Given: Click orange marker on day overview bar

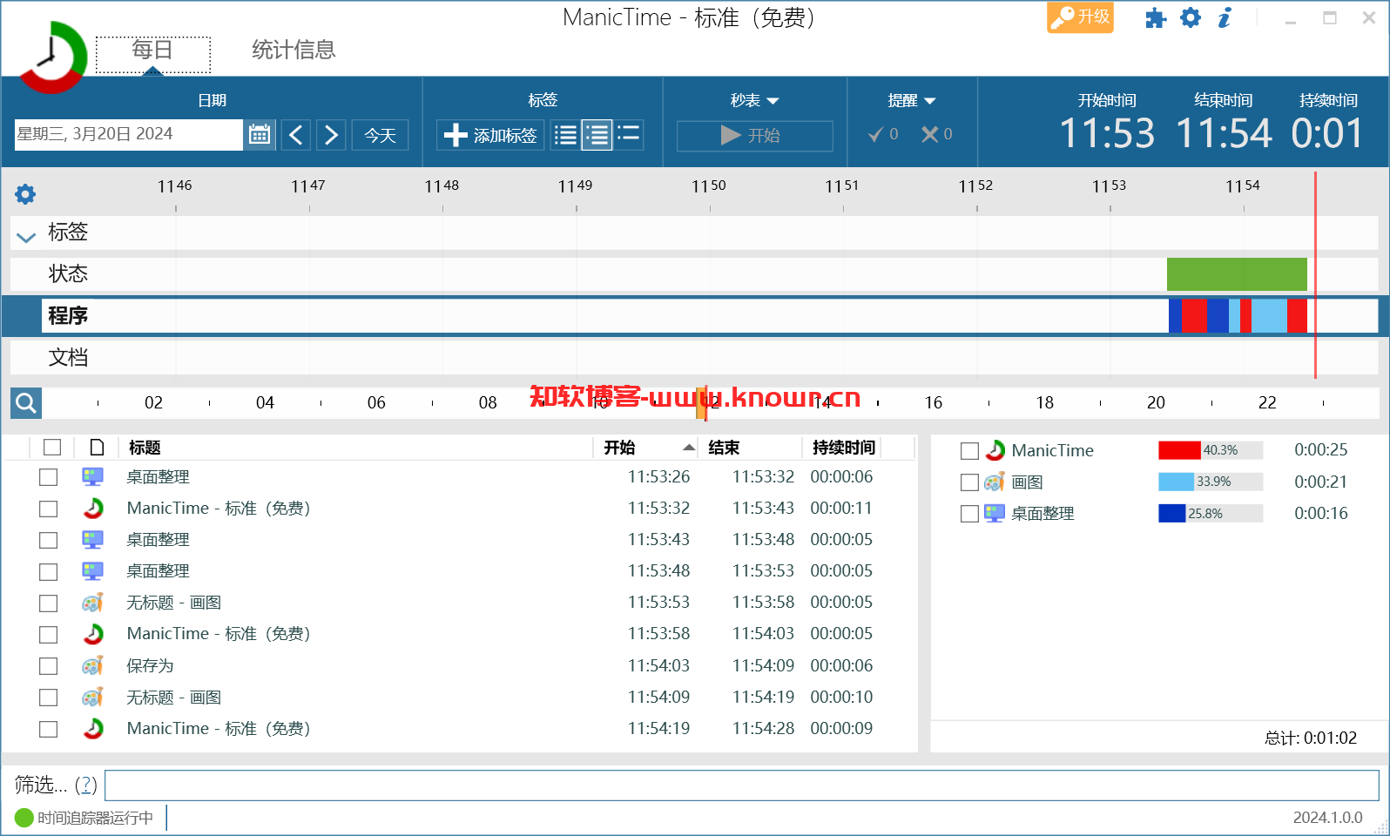Looking at the screenshot, I should (x=700, y=402).
